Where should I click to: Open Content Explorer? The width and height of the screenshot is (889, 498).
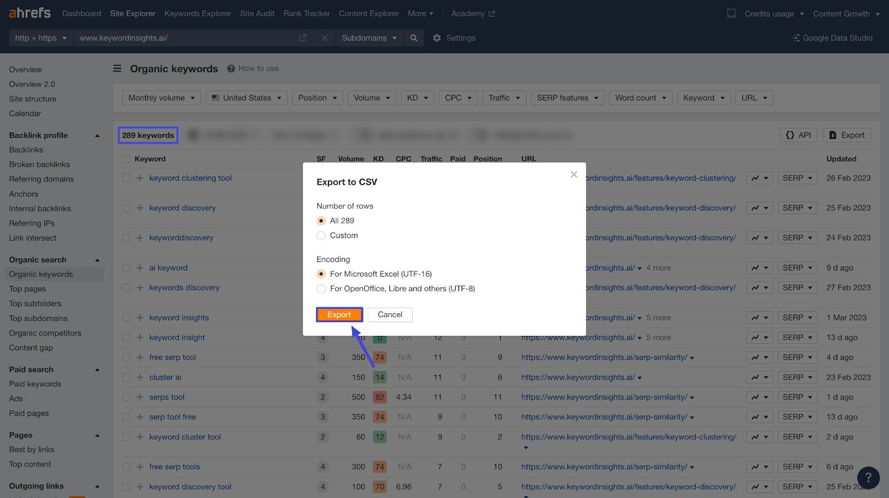[x=369, y=13]
